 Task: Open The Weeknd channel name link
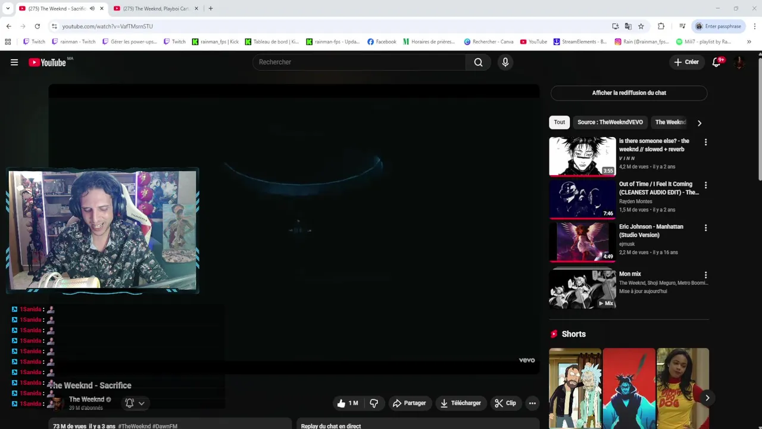(86, 399)
